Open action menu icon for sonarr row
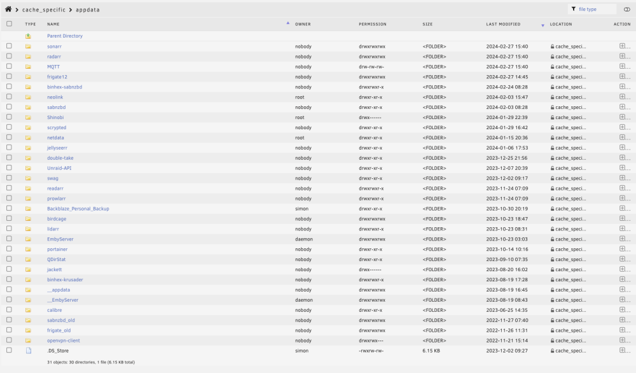Image resolution: width=636 pixels, height=373 pixels. coord(622,46)
